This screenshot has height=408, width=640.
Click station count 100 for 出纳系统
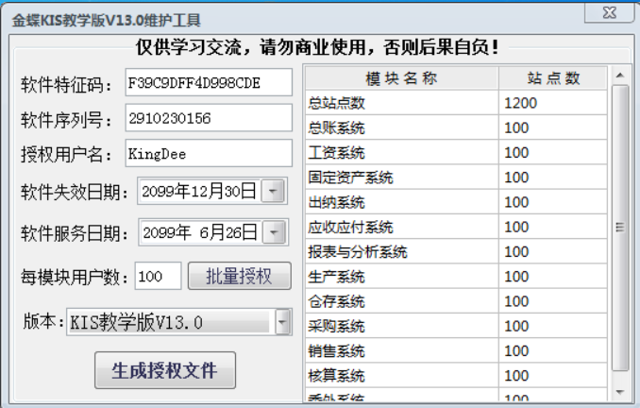tap(553, 202)
